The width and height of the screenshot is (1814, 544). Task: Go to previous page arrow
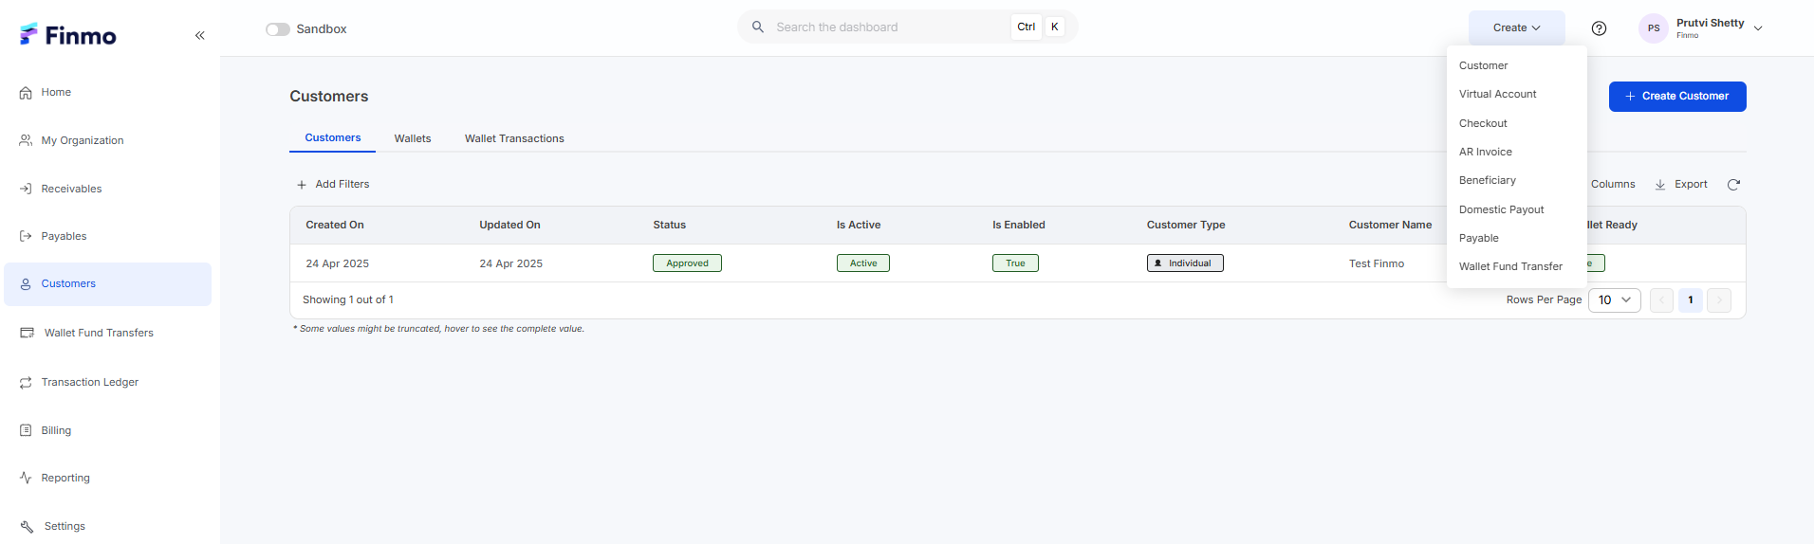(1661, 300)
